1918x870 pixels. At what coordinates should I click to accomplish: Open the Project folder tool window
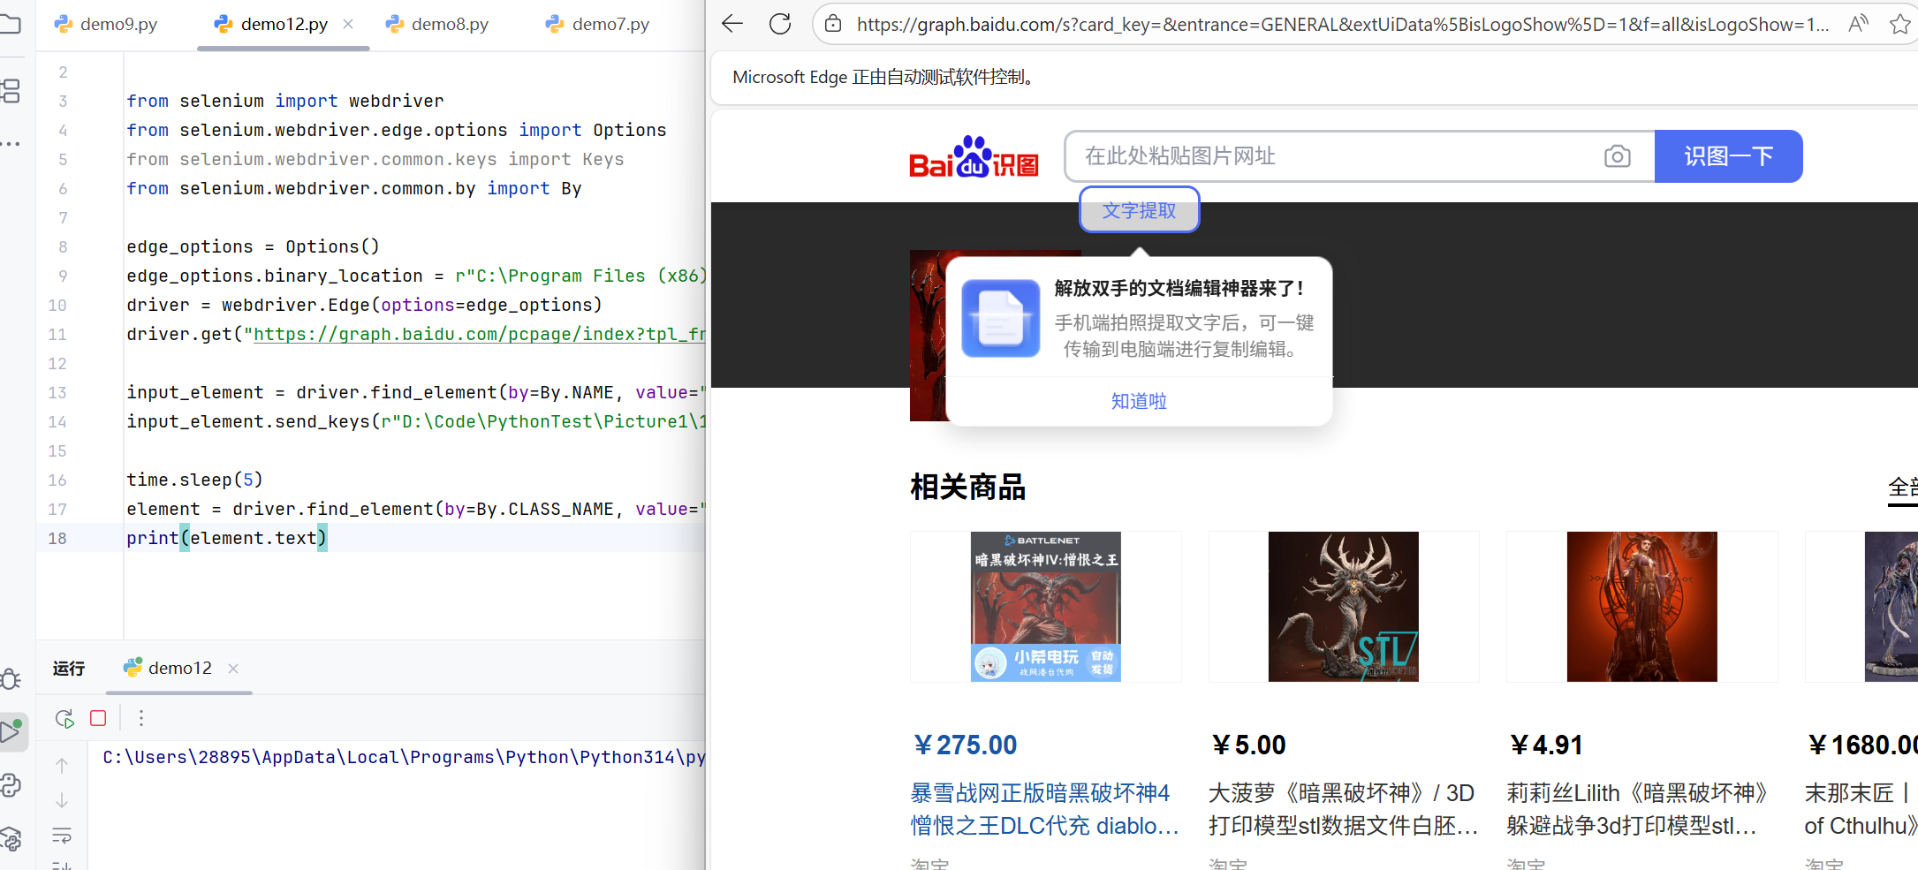(11, 24)
